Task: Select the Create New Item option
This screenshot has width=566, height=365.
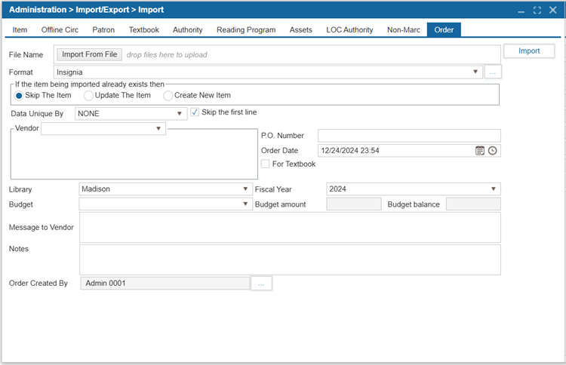Action: point(168,96)
